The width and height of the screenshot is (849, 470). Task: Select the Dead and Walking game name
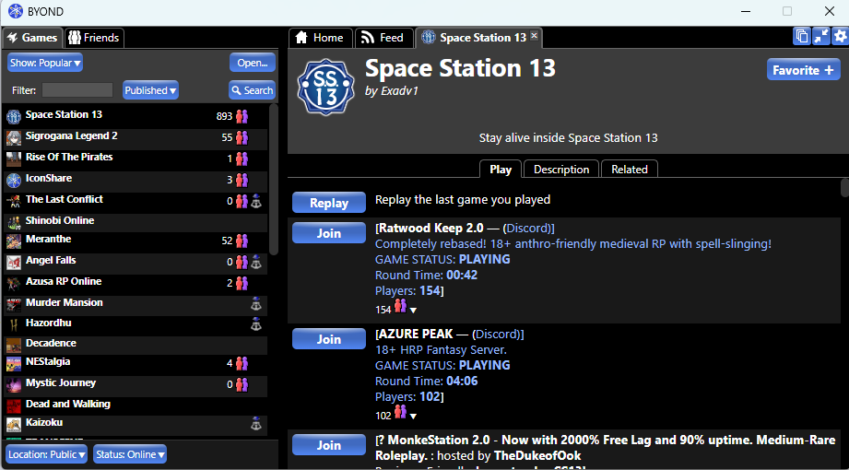67,404
